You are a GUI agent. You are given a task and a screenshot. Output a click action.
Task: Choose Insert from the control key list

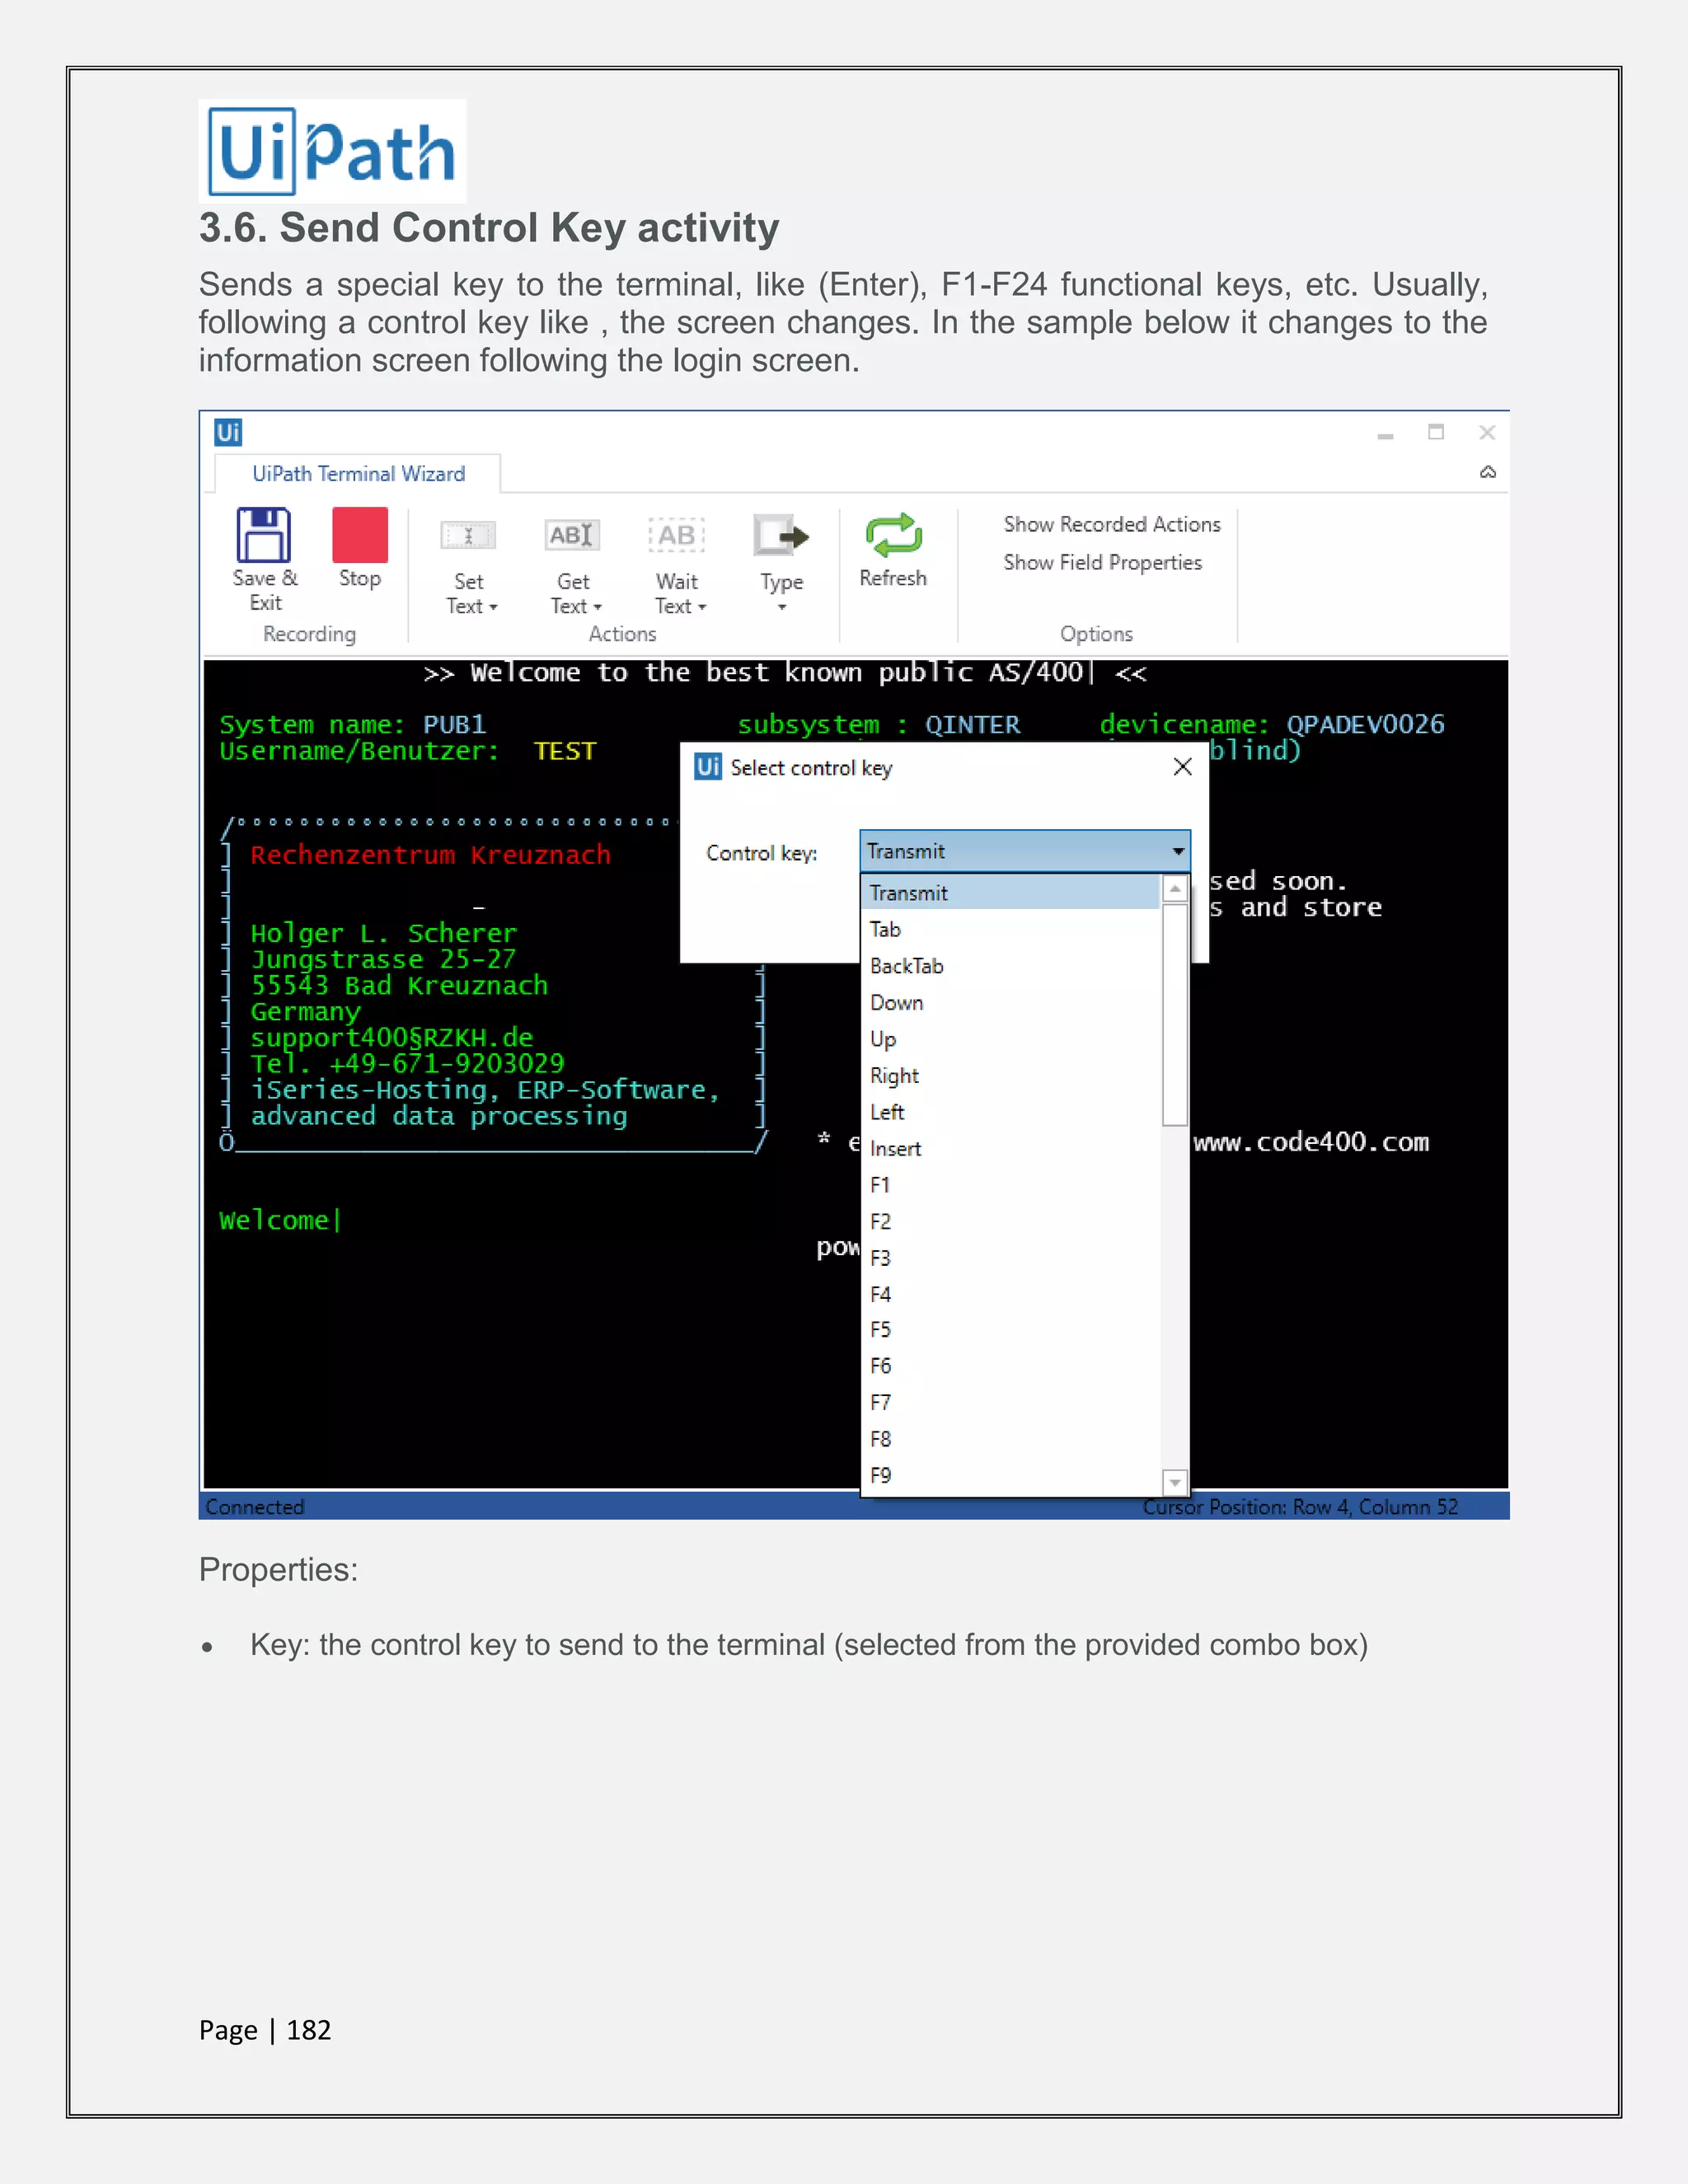[x=1010, y=1148]
